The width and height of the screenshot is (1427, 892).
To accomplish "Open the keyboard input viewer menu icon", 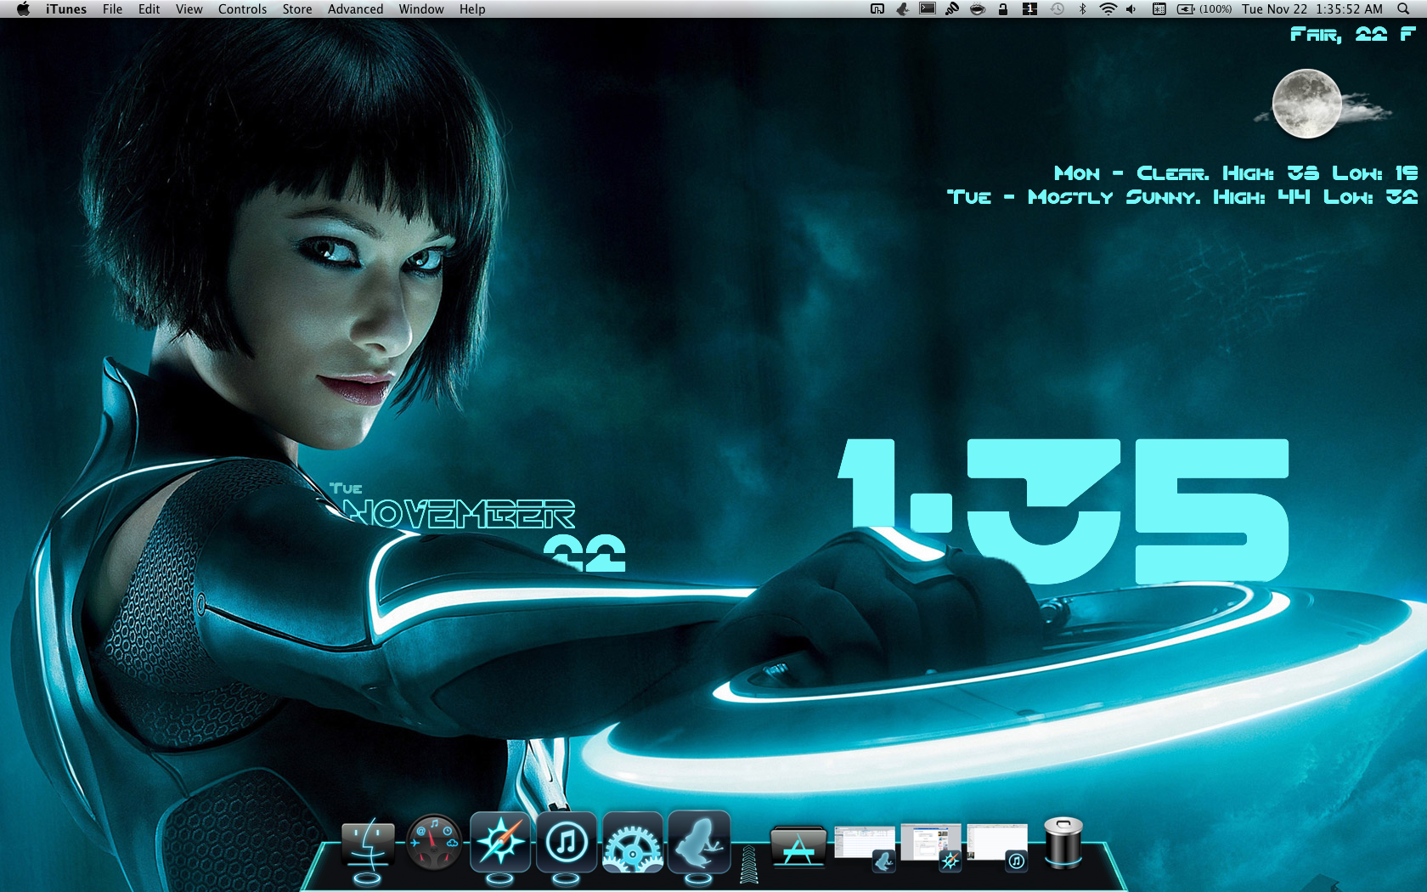I will coord(1159,9).
